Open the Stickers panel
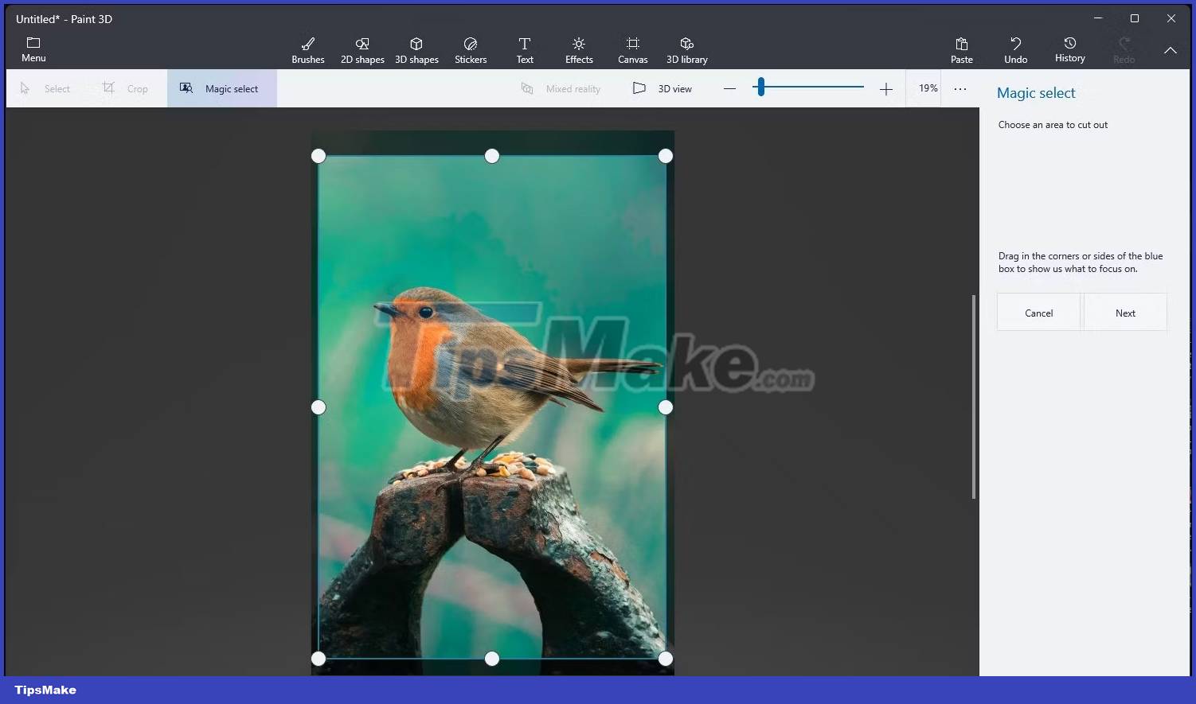 pyautogui.click(x=471, y=48)
